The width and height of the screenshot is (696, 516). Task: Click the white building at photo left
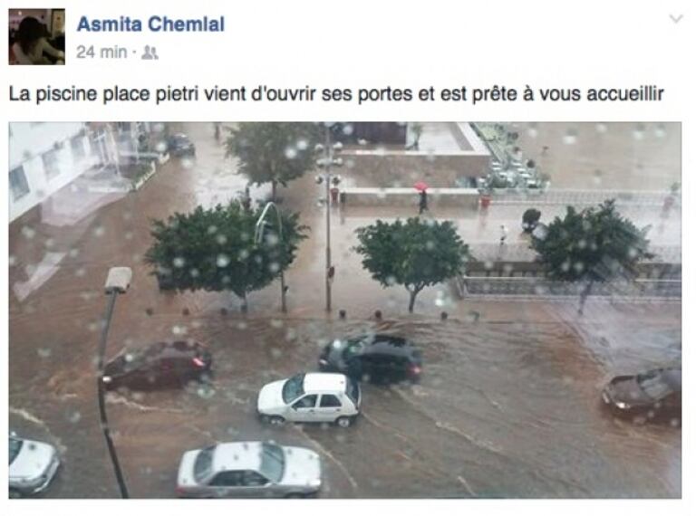[x=49, y=168]
